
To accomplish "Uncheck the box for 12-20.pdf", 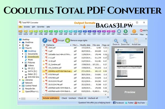I will click(x=43, y=61).
